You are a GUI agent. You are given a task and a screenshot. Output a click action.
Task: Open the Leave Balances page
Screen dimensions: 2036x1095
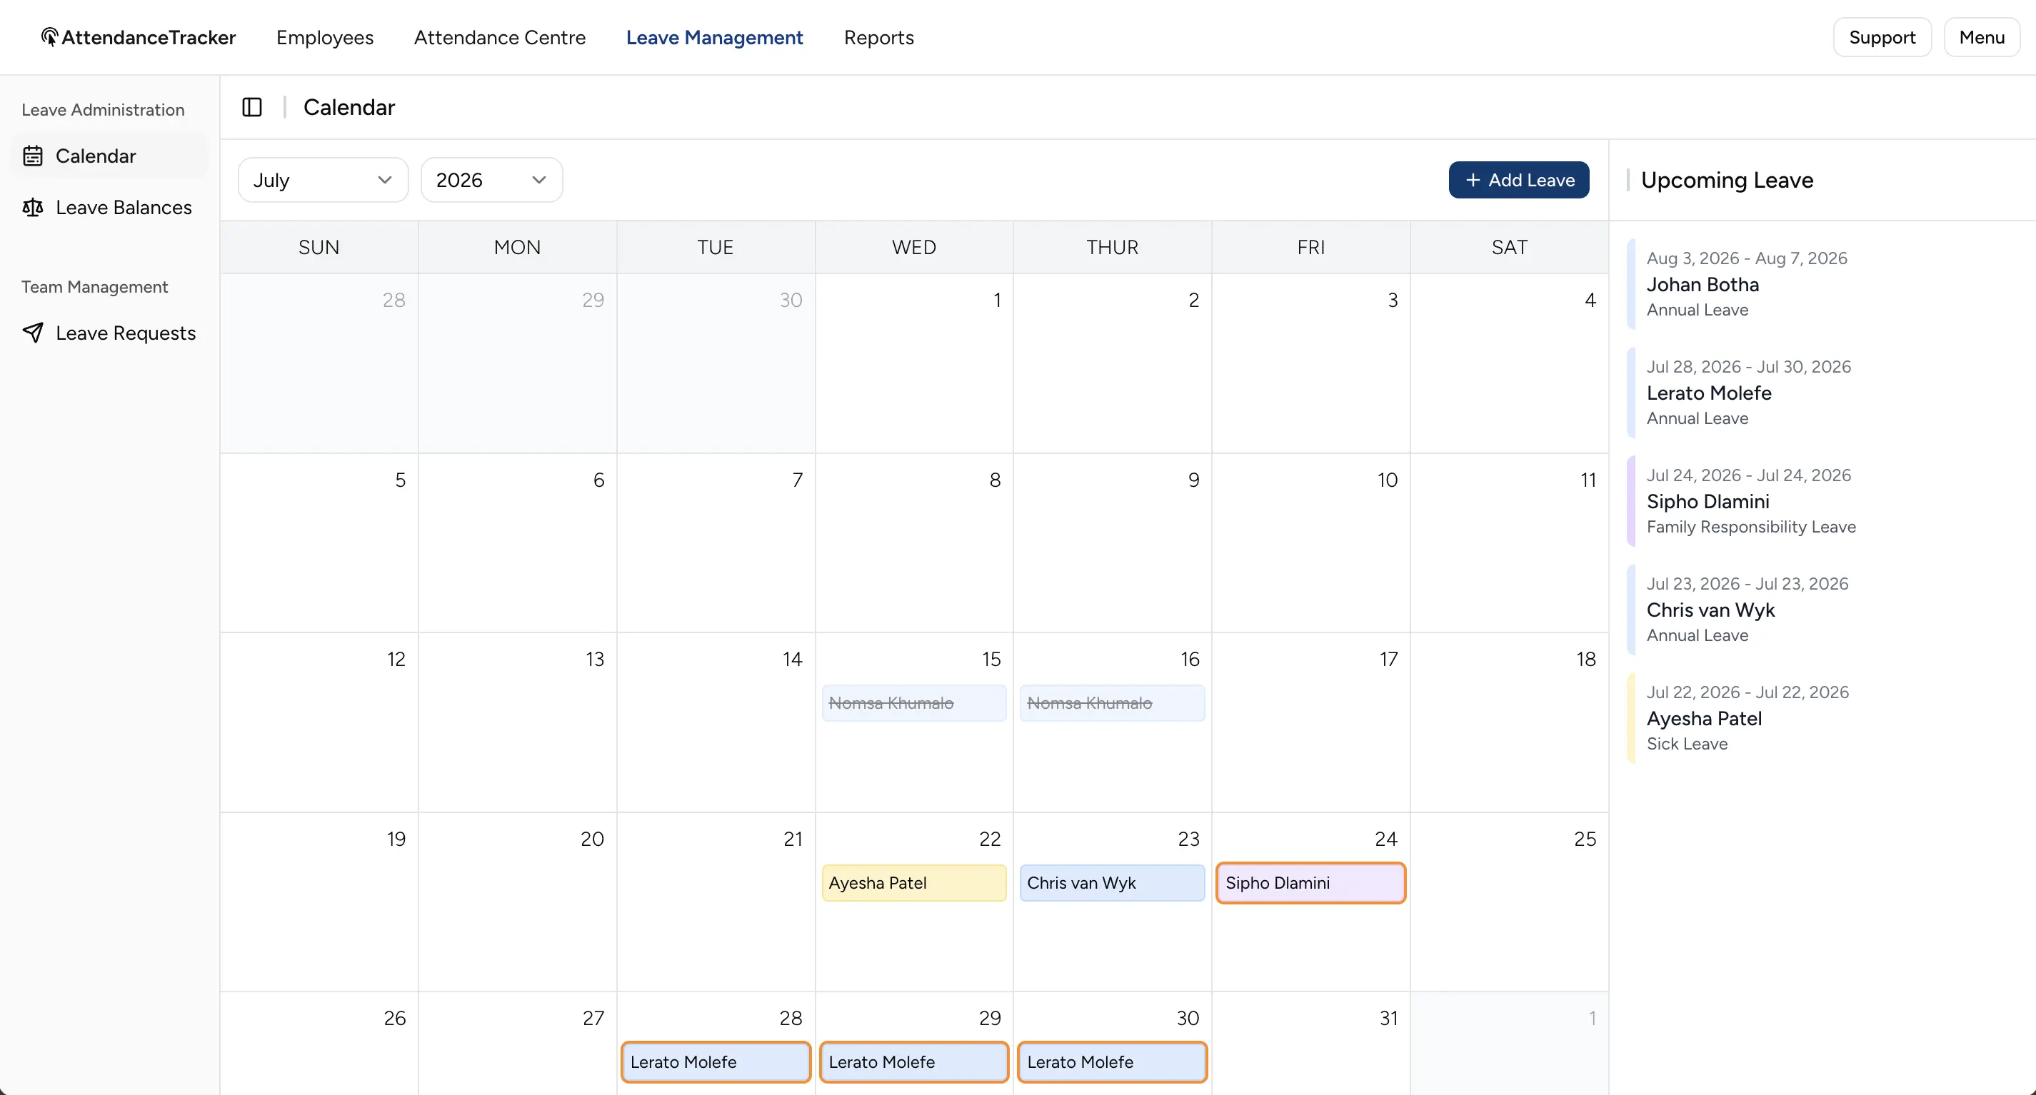pyautogui.click(x=110, y=208)
